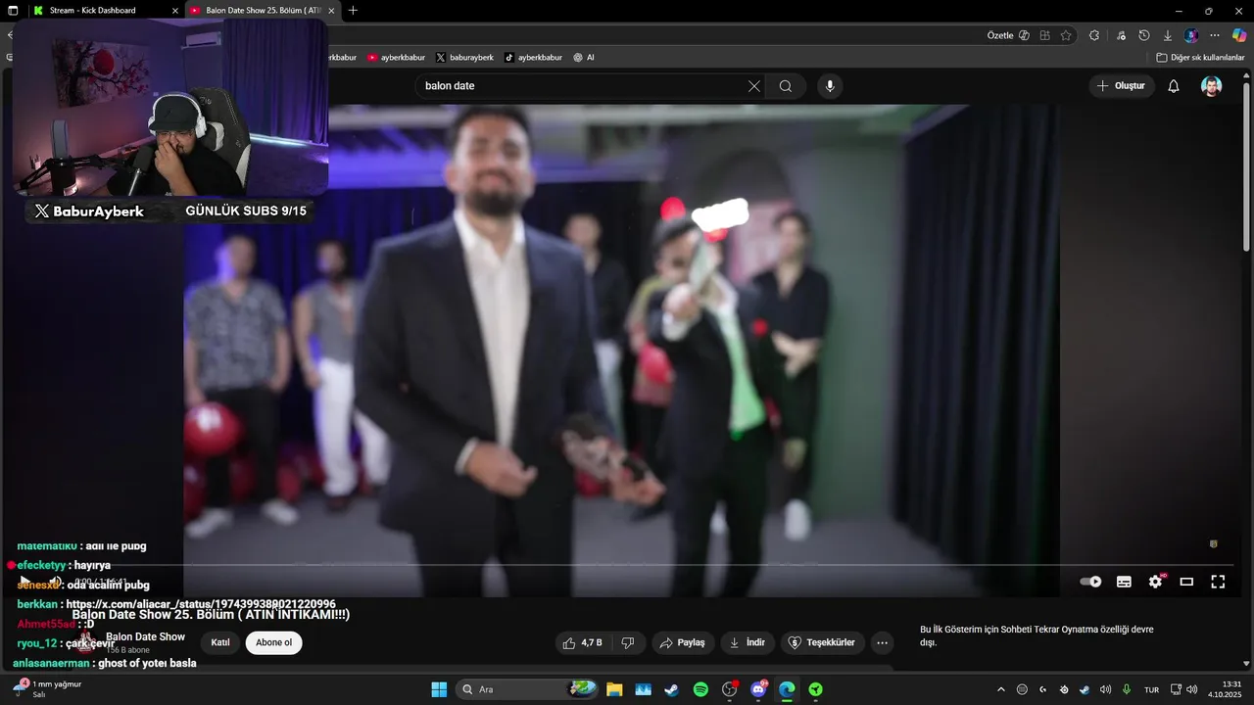Open Discord from the taskbar

758,689
